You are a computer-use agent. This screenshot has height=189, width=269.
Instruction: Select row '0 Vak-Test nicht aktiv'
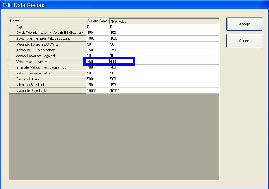[47, 33]
